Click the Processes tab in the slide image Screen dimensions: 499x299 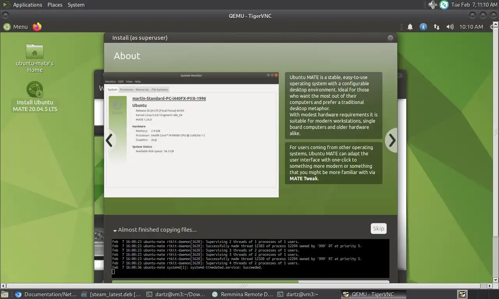[126, 90]
